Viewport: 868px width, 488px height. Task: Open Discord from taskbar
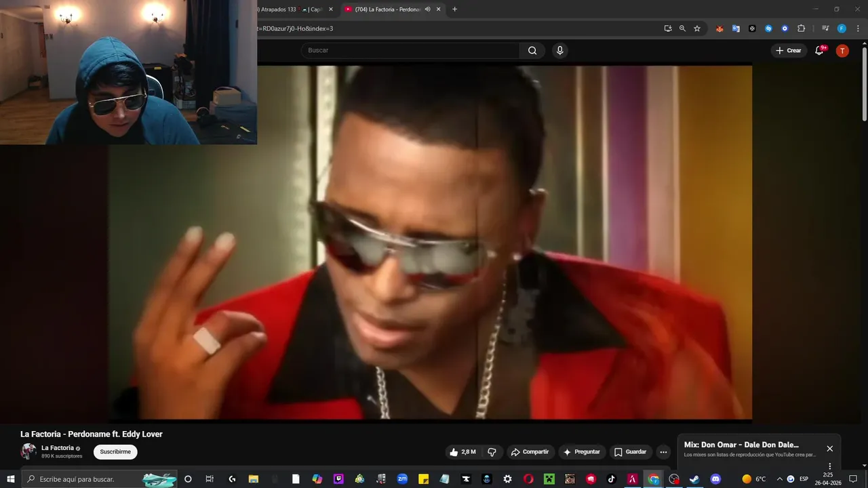point(715,479)
